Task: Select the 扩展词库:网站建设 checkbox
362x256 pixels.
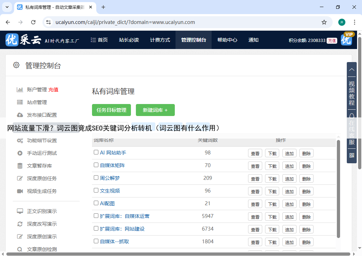Action: [96, 228]
